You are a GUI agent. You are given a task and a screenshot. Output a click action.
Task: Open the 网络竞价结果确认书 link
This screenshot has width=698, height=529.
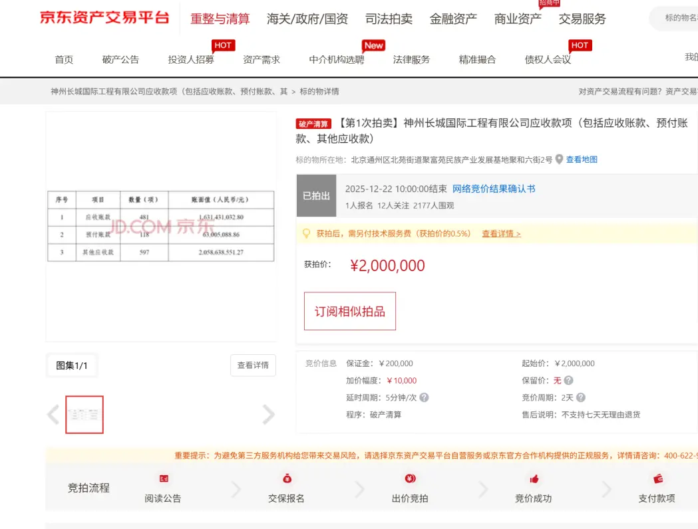coord(494,189)
